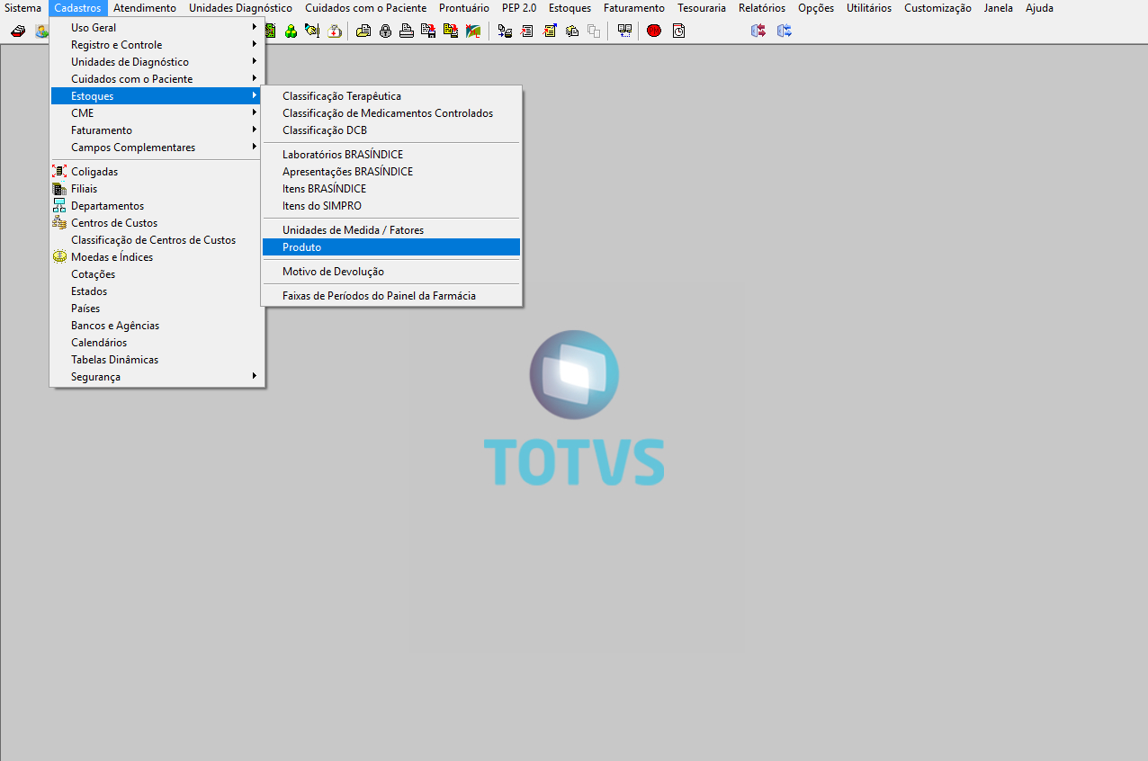Select Produto in the Estoques submenu

(391, 246)
